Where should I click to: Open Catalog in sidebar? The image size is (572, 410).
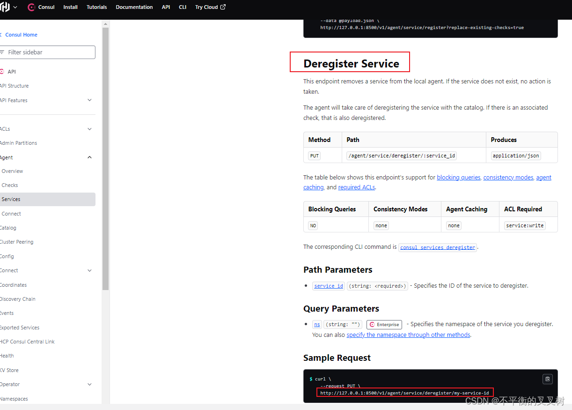point(8,228)
